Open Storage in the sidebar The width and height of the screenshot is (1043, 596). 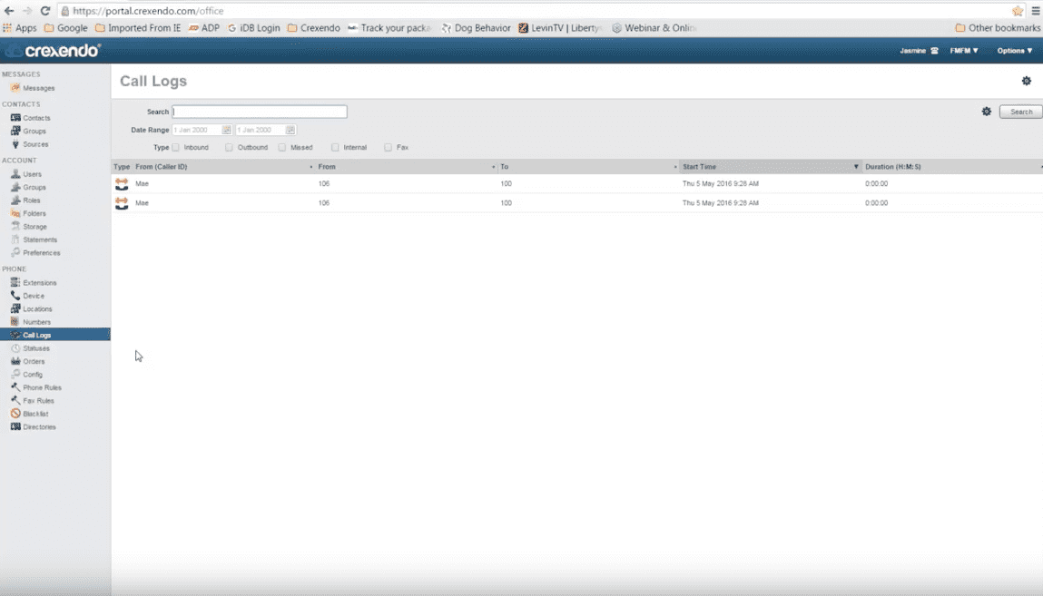[34, 227]
